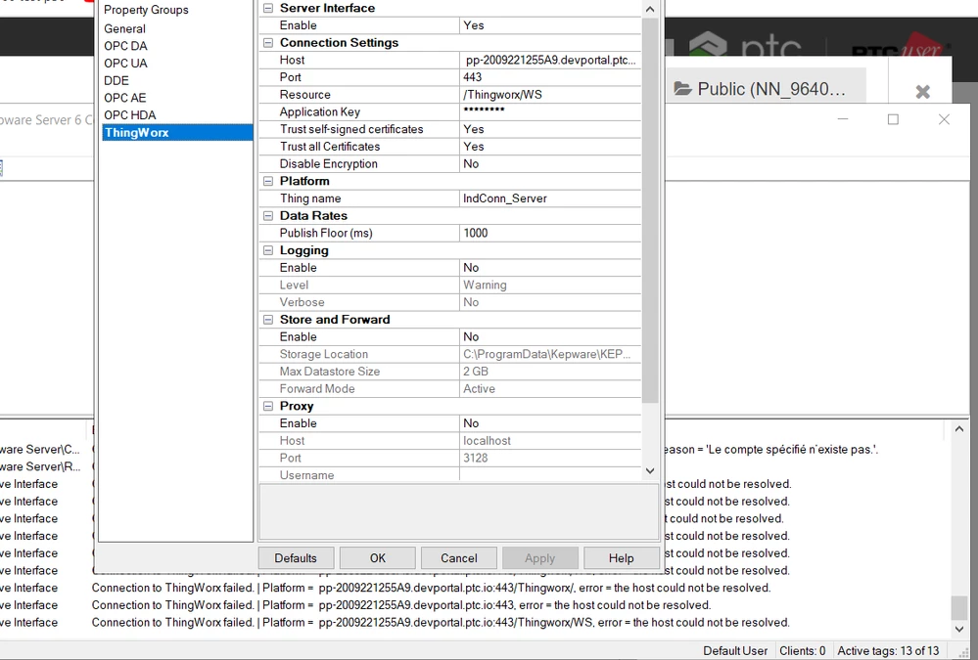Image resolution: width=978 pixels, height=660 pixels.
Task: Click Default User in status bar
Action: click(x=735, y=650)
